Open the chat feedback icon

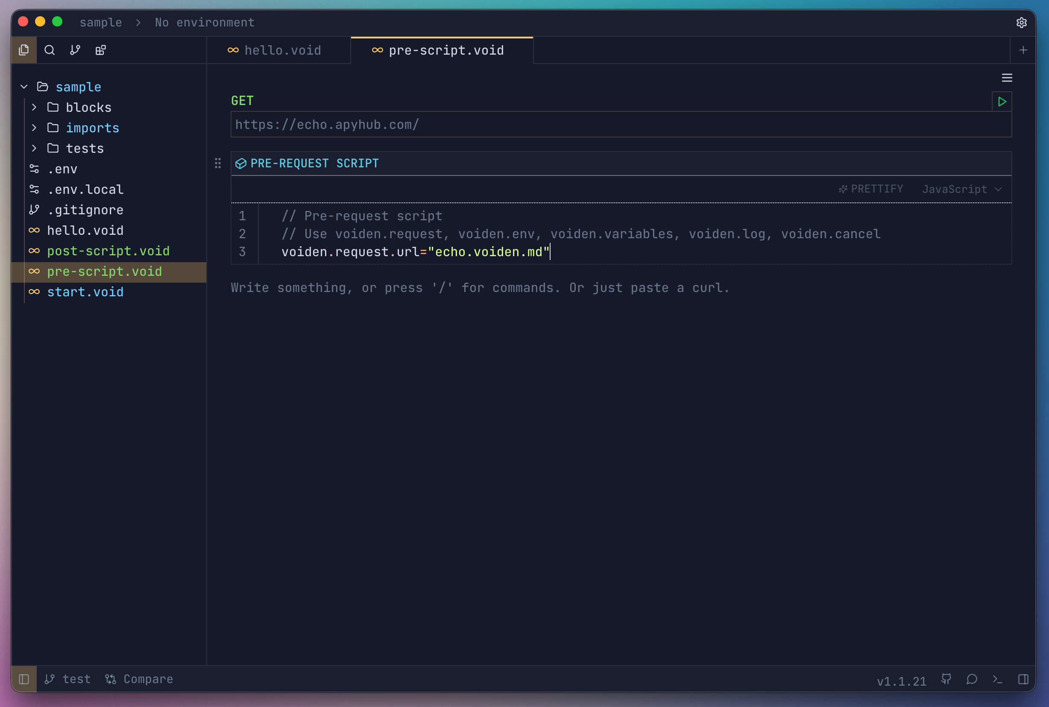pyautogui.click(x=972, y=680)
